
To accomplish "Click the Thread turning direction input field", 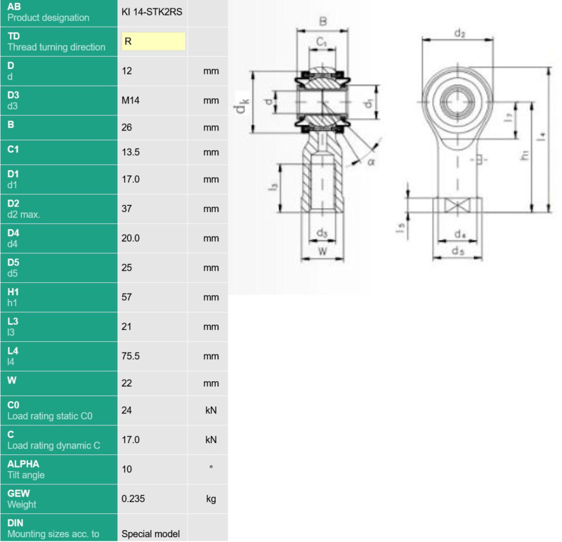I will (153, 41).
